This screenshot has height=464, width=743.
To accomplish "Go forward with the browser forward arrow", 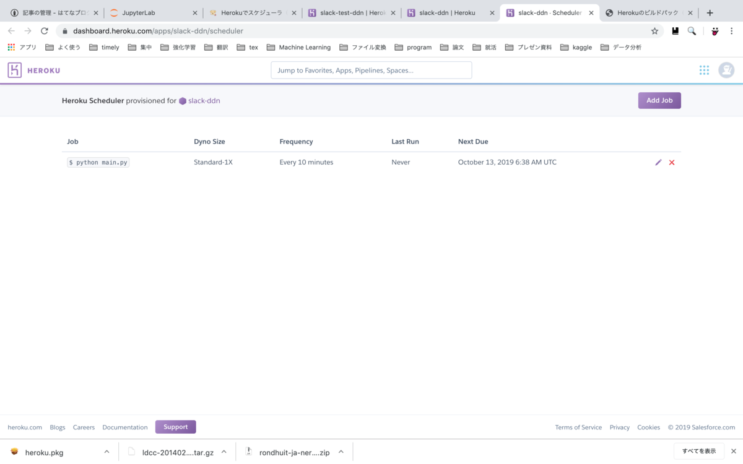I will (28, 31).
